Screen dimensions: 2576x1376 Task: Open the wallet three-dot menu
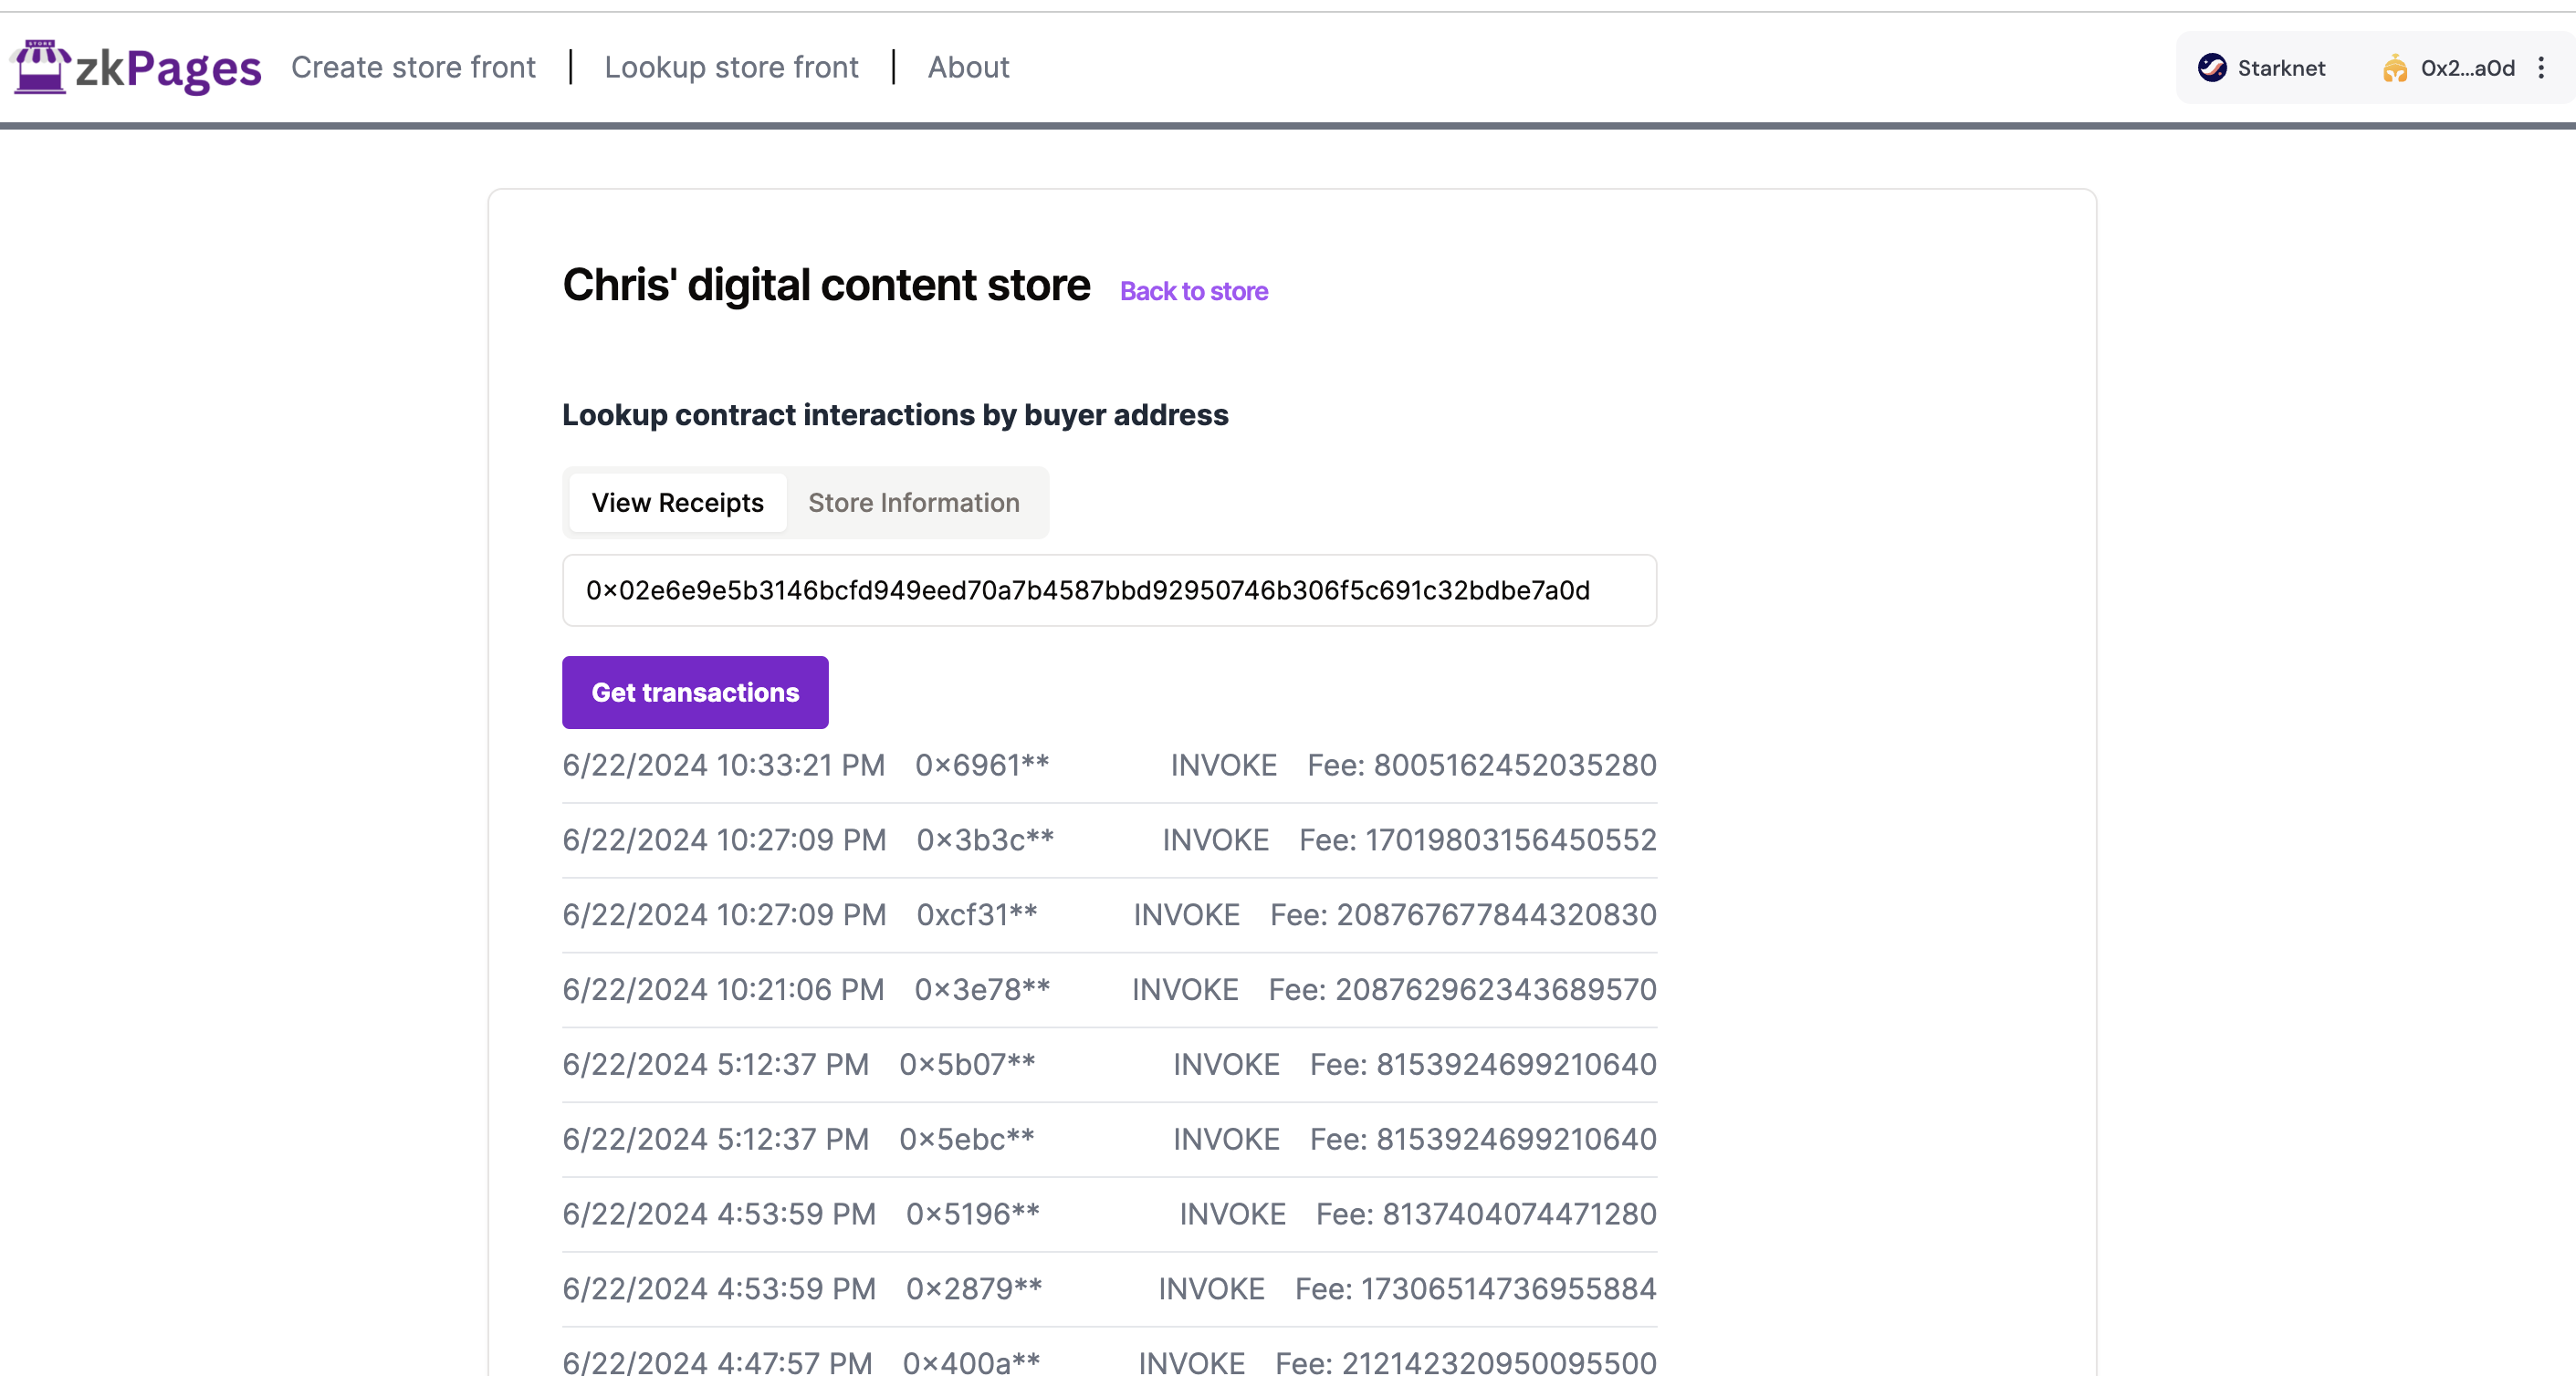tap(2541, 68)
